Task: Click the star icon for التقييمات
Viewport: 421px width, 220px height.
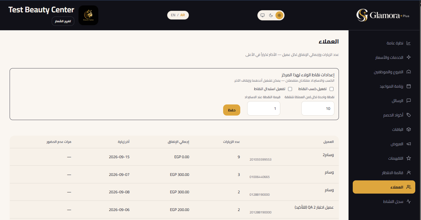Action: pos(408,158)
